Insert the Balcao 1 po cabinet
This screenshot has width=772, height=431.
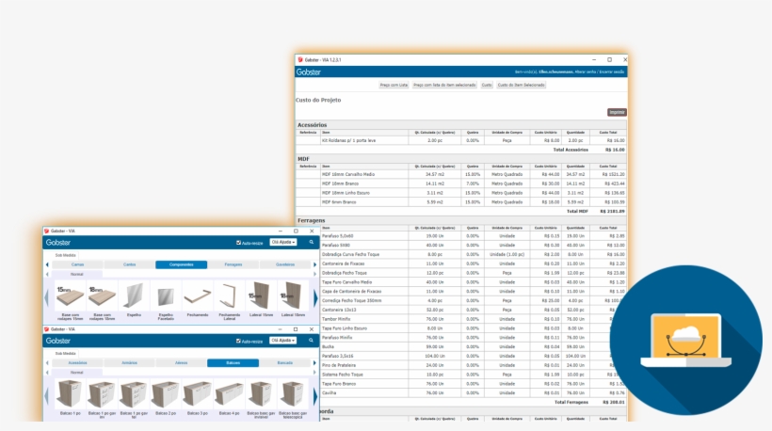tap(70, 395)
